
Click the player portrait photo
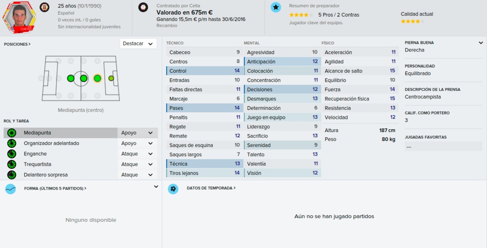(x=19, y=17)
